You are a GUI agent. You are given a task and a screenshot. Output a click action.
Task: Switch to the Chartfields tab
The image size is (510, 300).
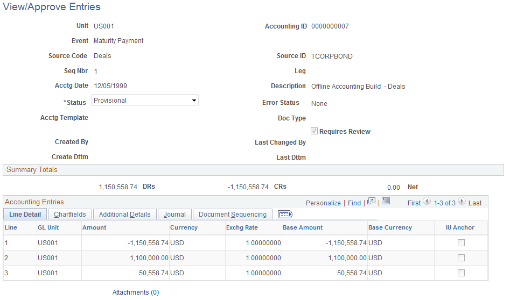pos(70,215)
